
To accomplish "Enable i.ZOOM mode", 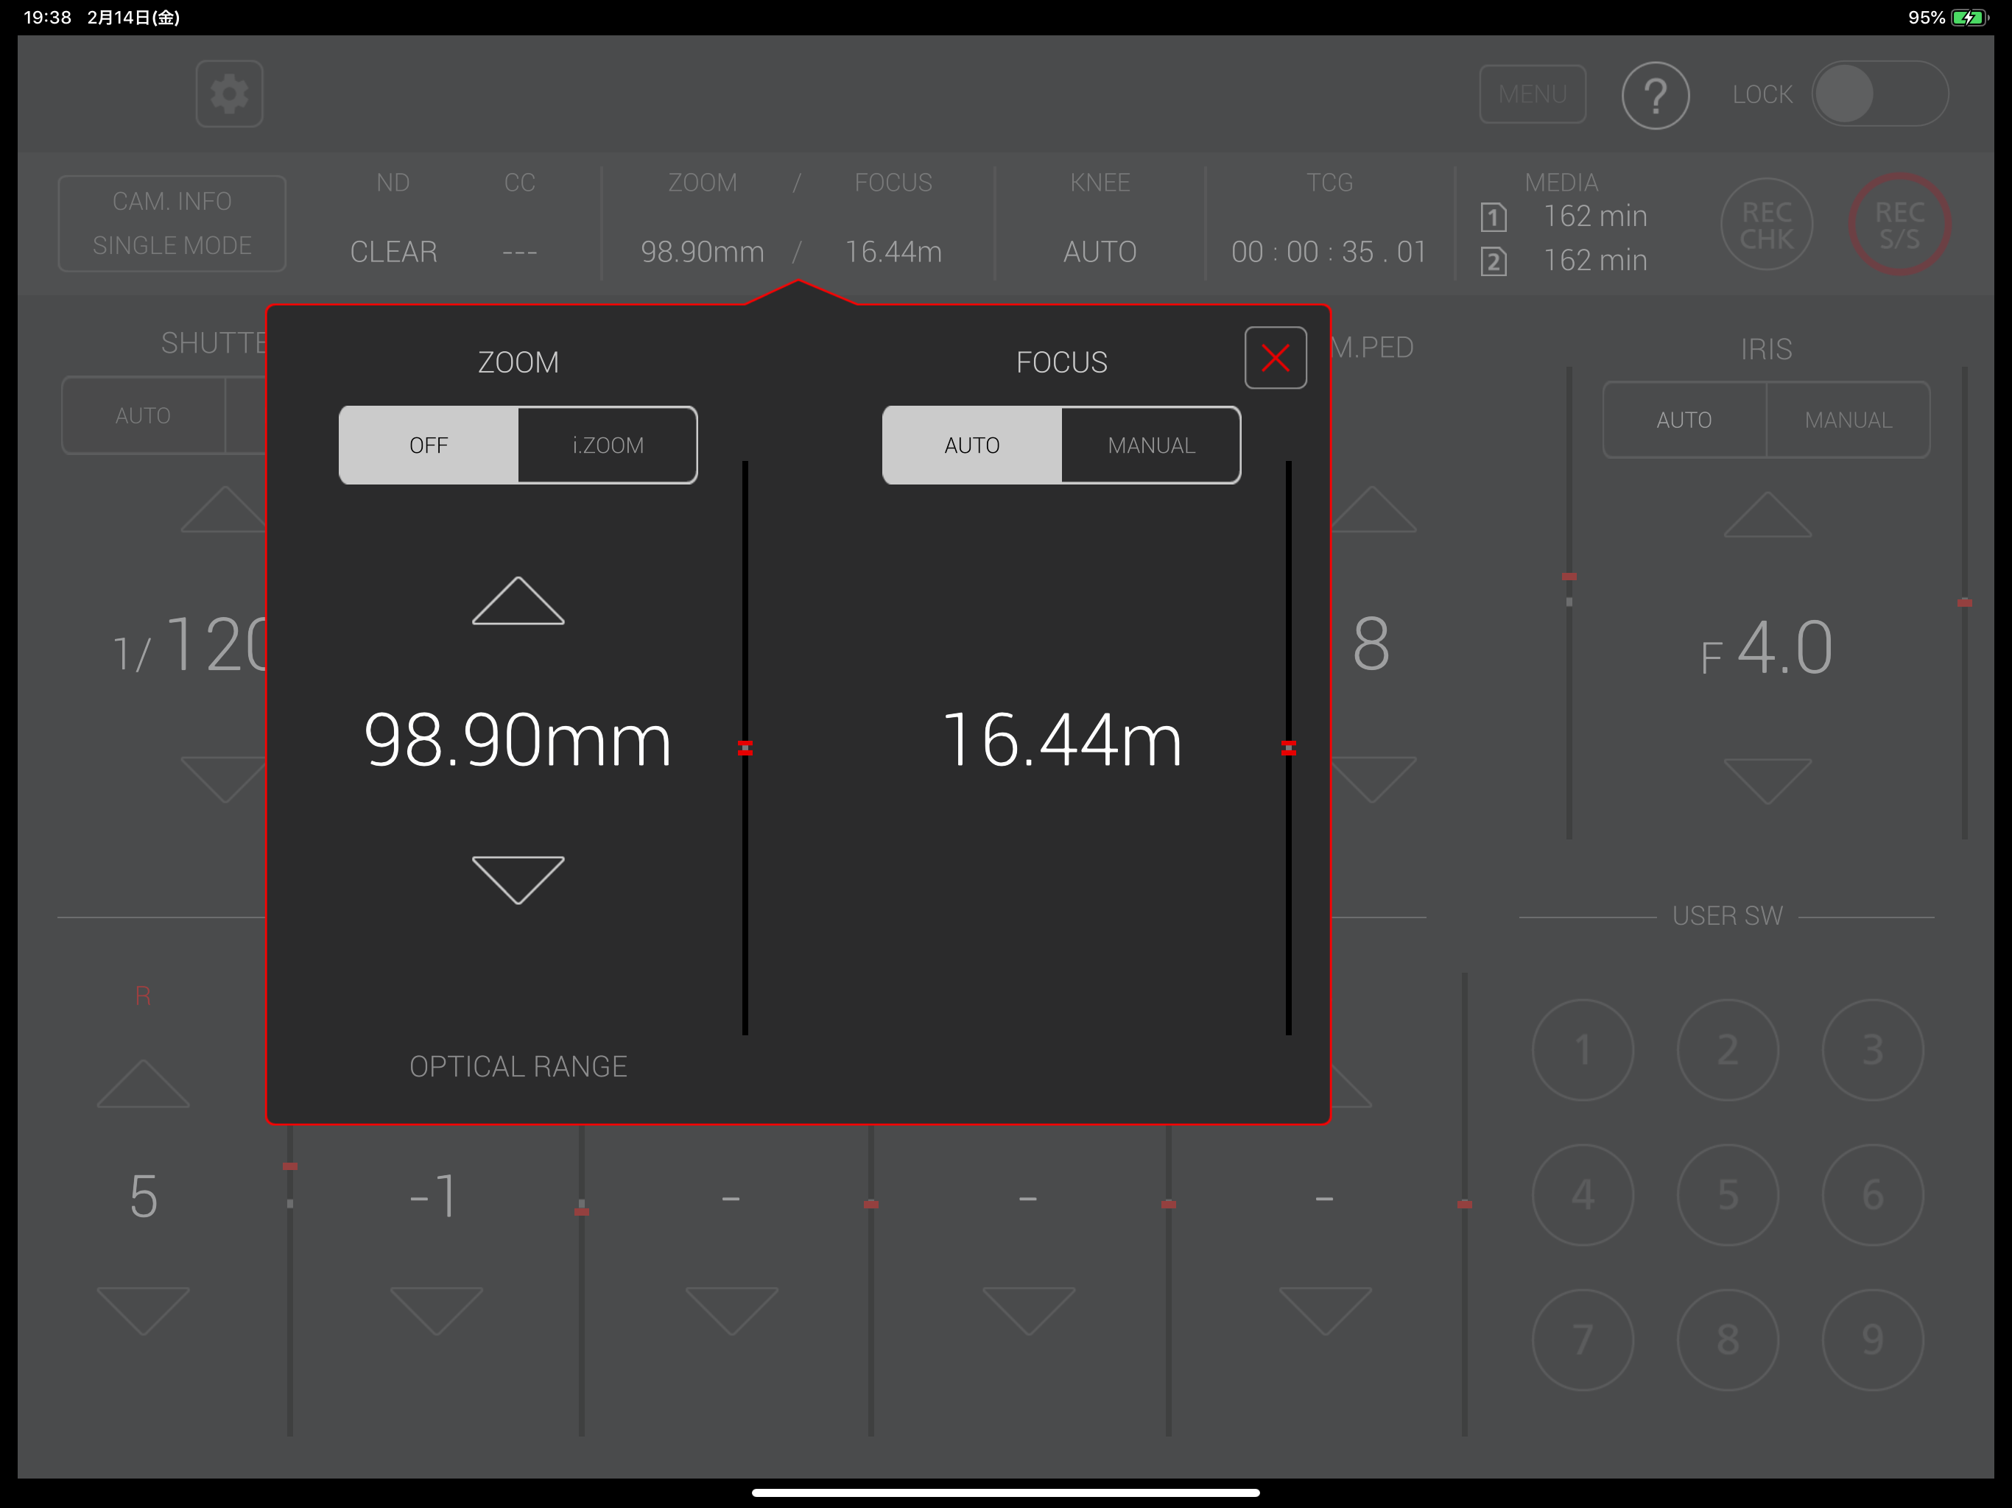I will (608, 445).
